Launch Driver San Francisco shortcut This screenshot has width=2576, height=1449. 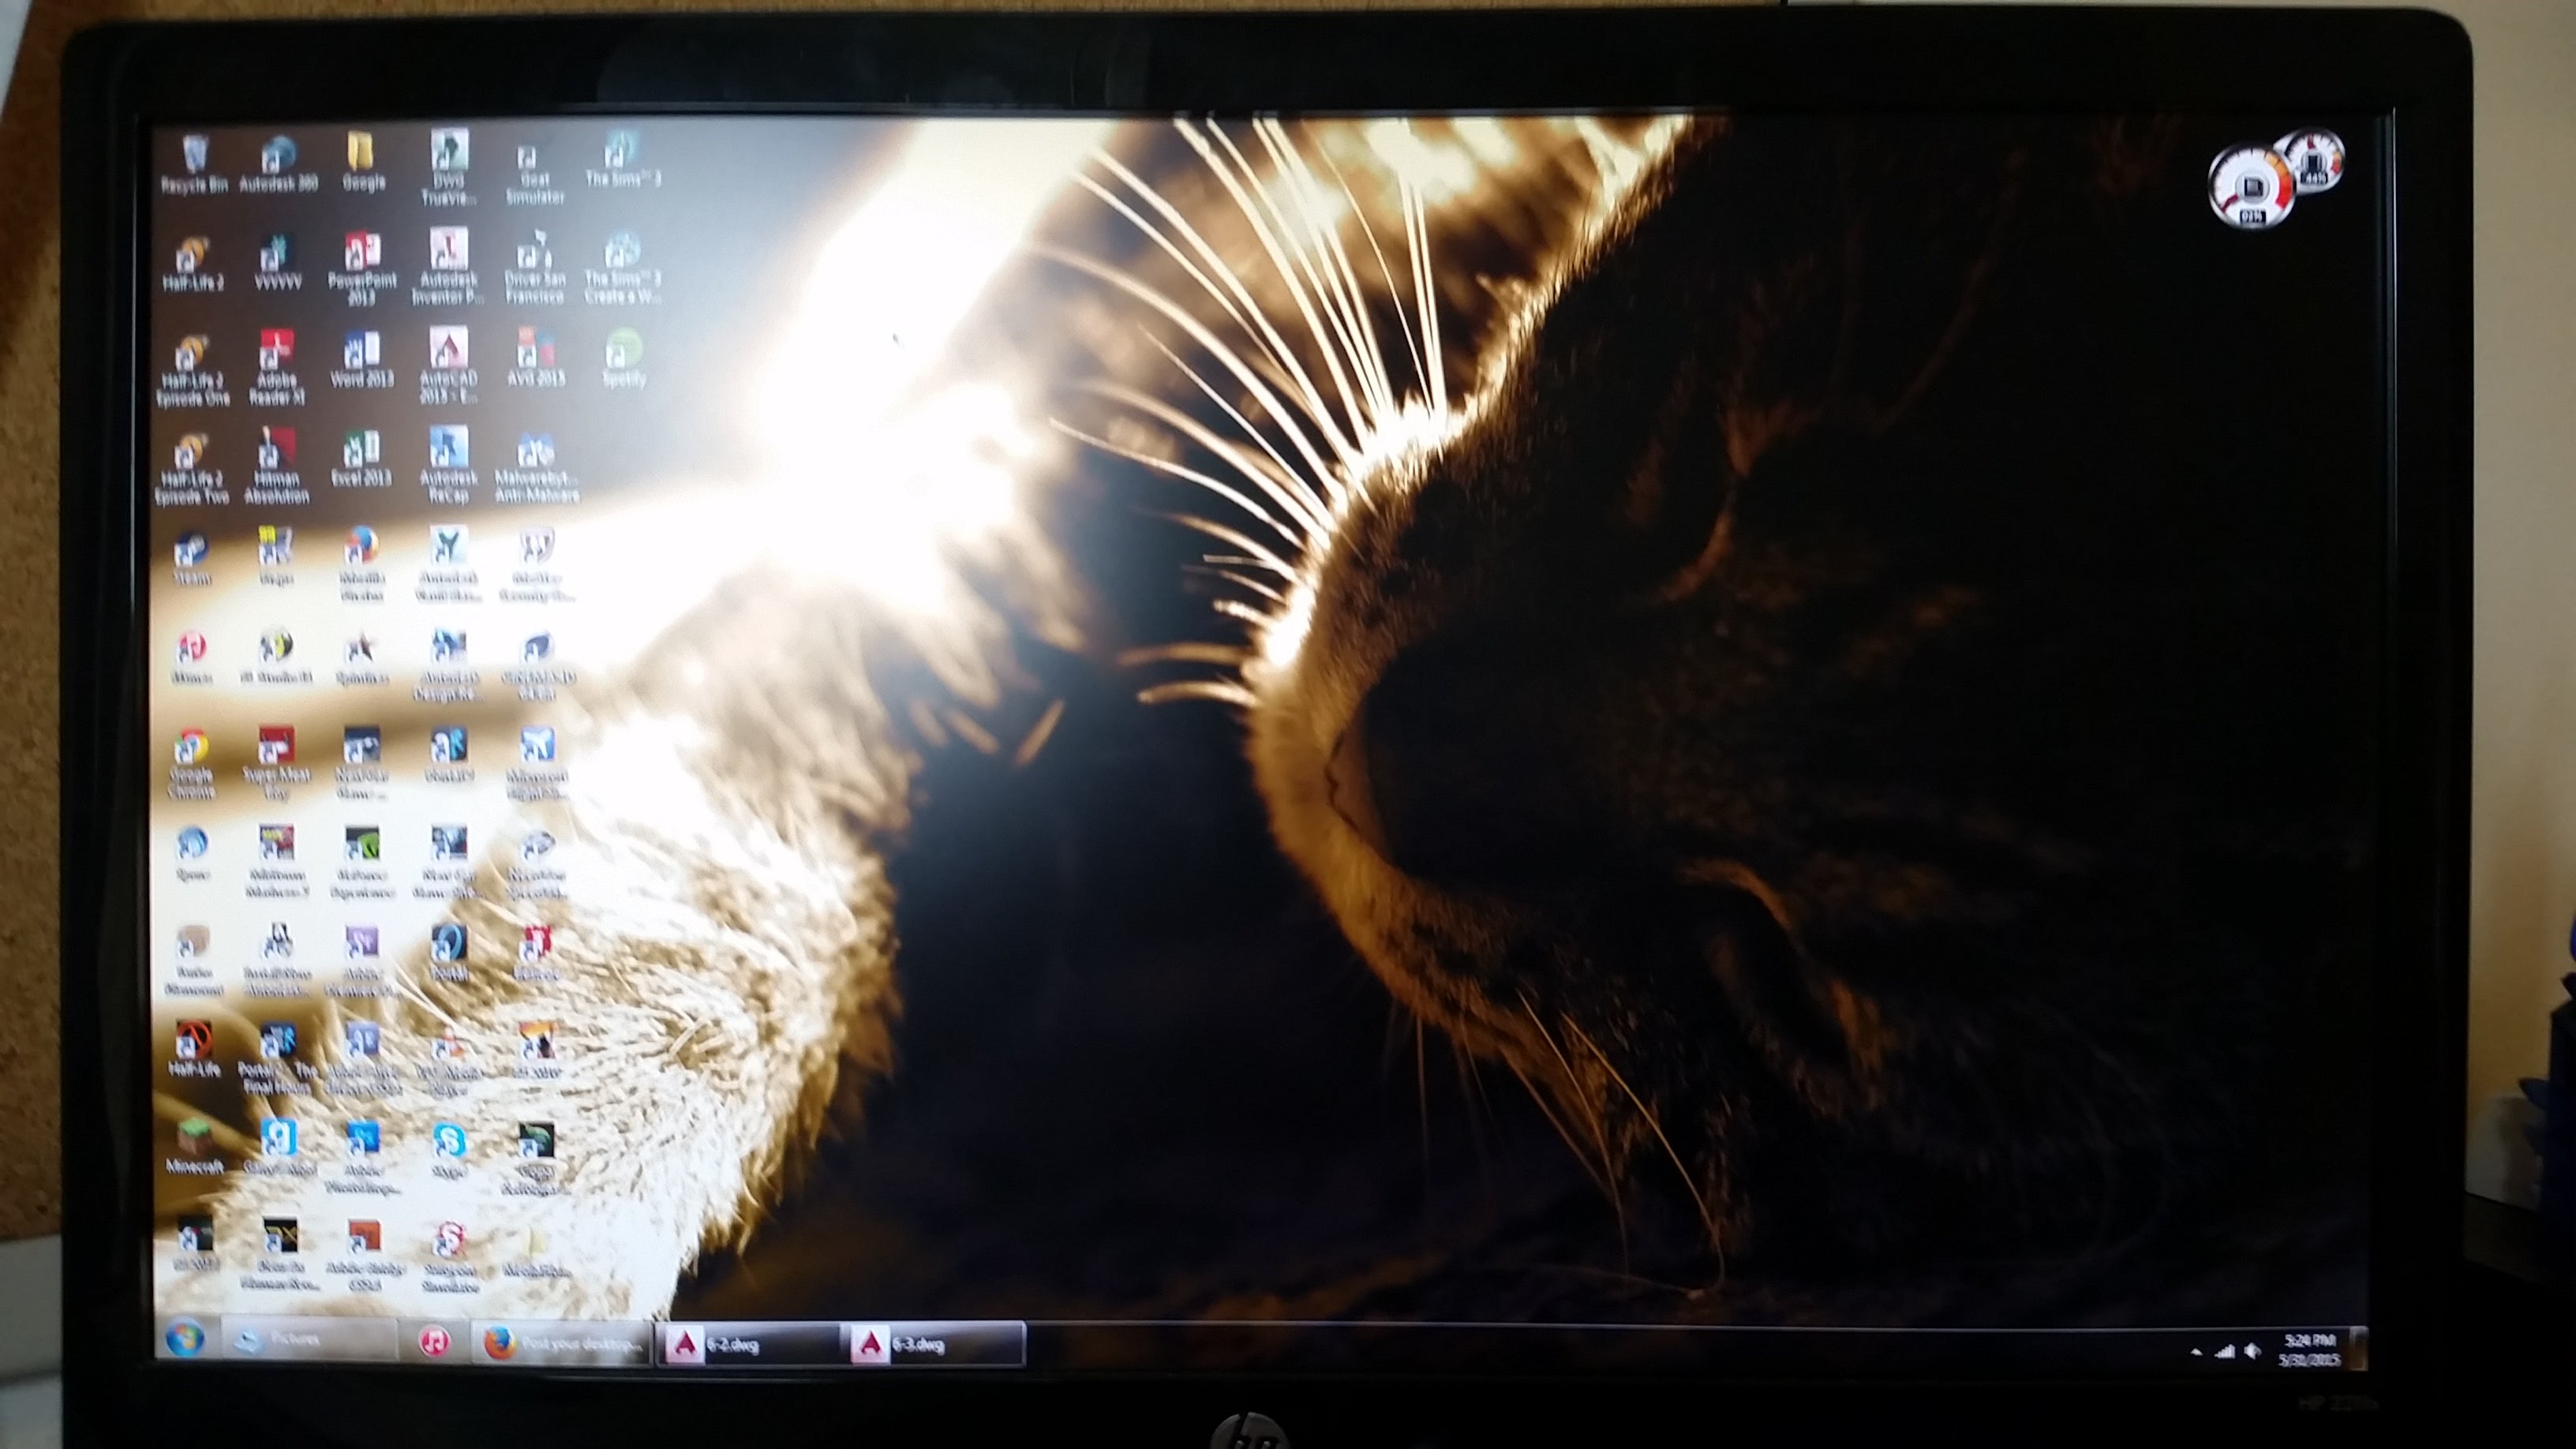(x=534, y=268)
